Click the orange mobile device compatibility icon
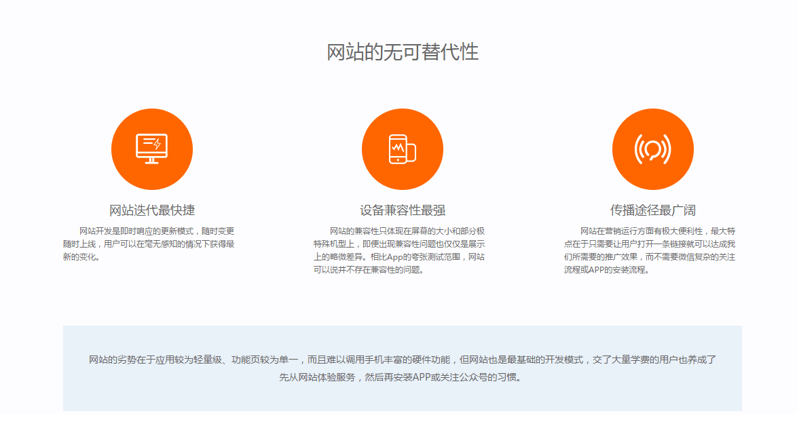The width and height of the screenshot is (797, 426). (x=402, y=149)
